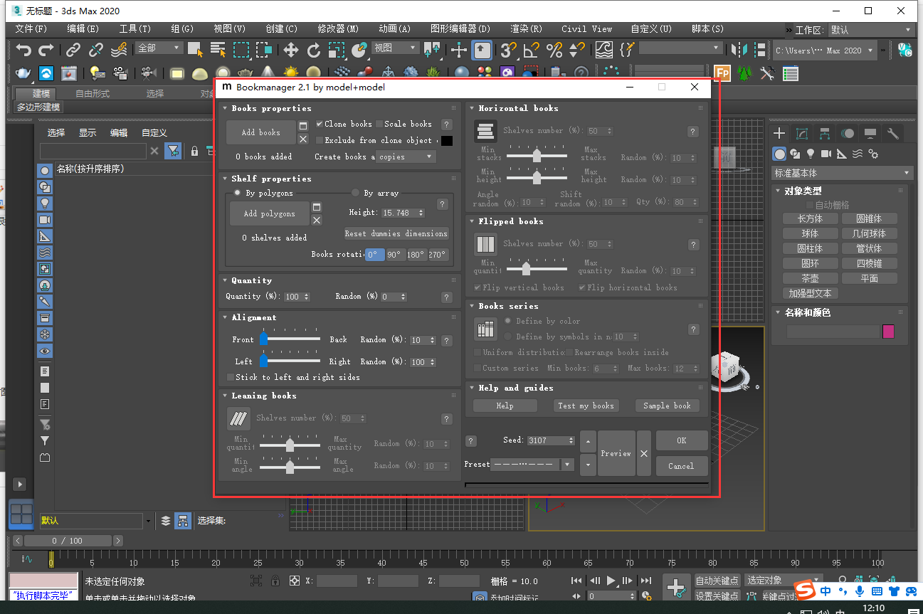Toggle Flip horizontal books checkbox
This screenshot has width=923, height=614.
[x=582, y=287]
